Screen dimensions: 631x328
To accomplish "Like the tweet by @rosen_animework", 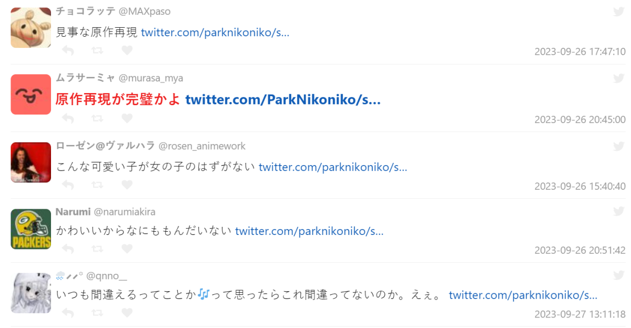I will coord(127,184).
